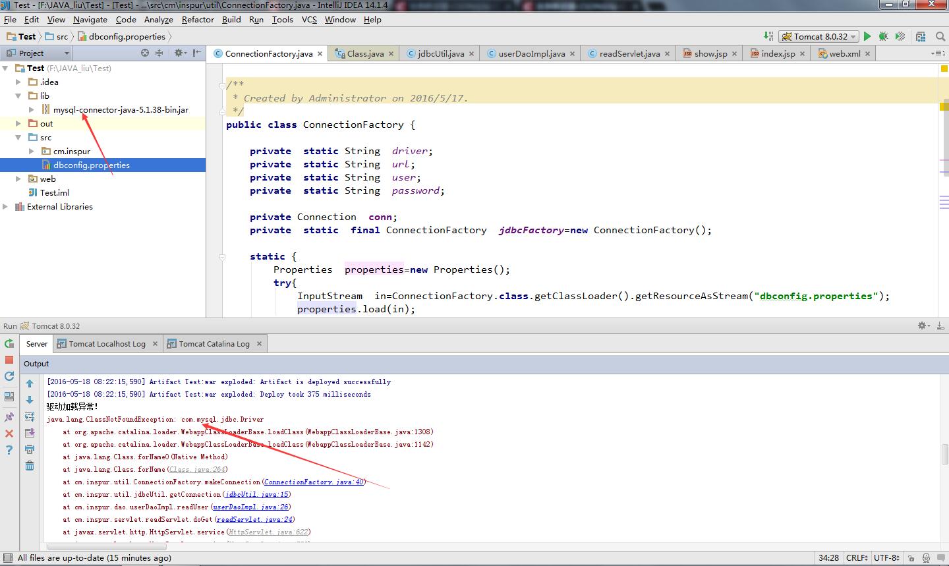
Task: Print the console output
Action: click(30, 449)
